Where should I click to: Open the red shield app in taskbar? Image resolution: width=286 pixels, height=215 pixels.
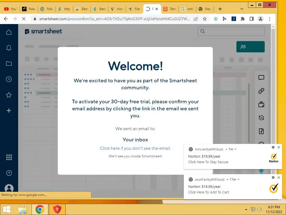(57, 209)
